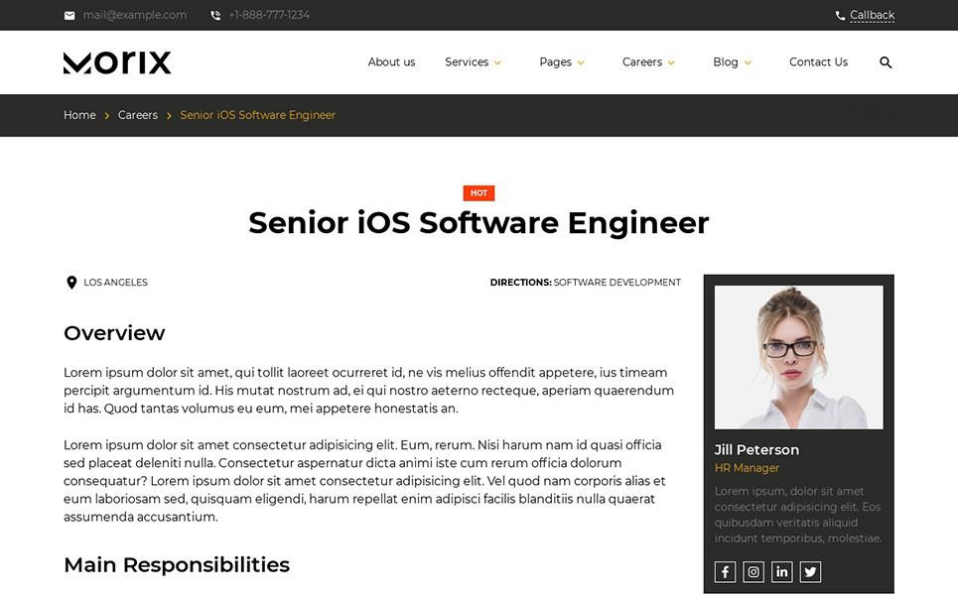
Task: Click the Senior iOS Software Engineer page title
Action: (x=479, y=223)
